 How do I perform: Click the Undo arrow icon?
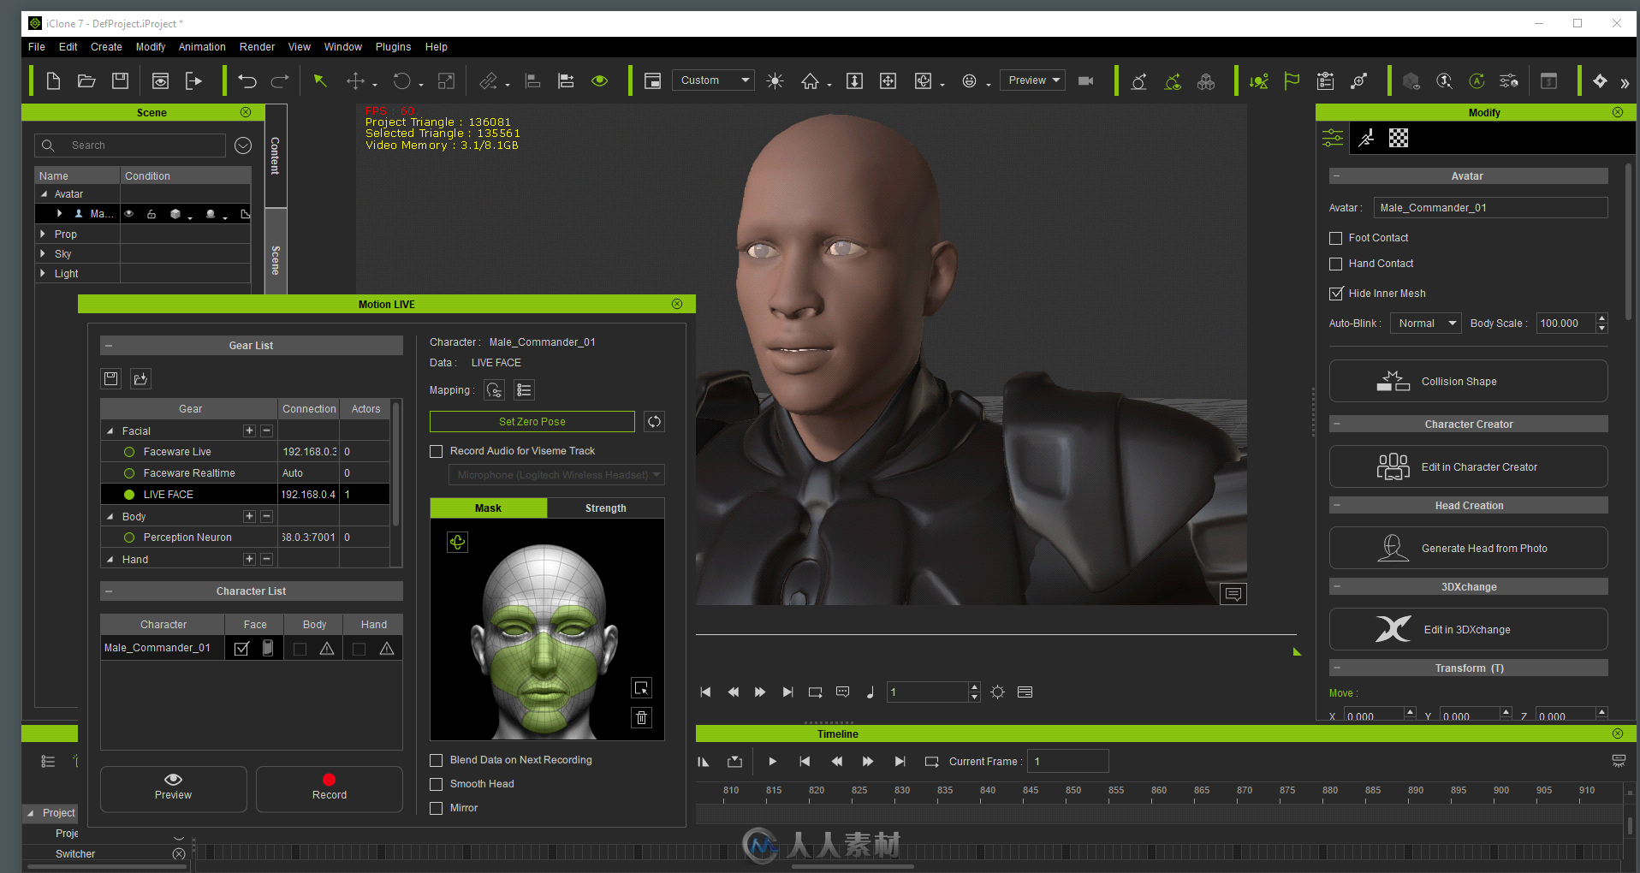point(247,81)
